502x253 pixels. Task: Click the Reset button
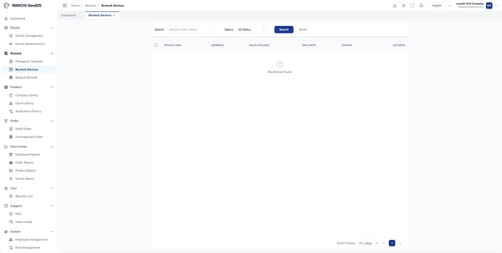click(x=303, y=29)
